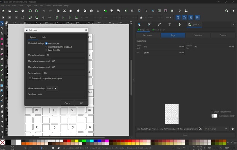Select Manual scale radio button
This screenshot has width=237, height=150.
coord(46,43)
